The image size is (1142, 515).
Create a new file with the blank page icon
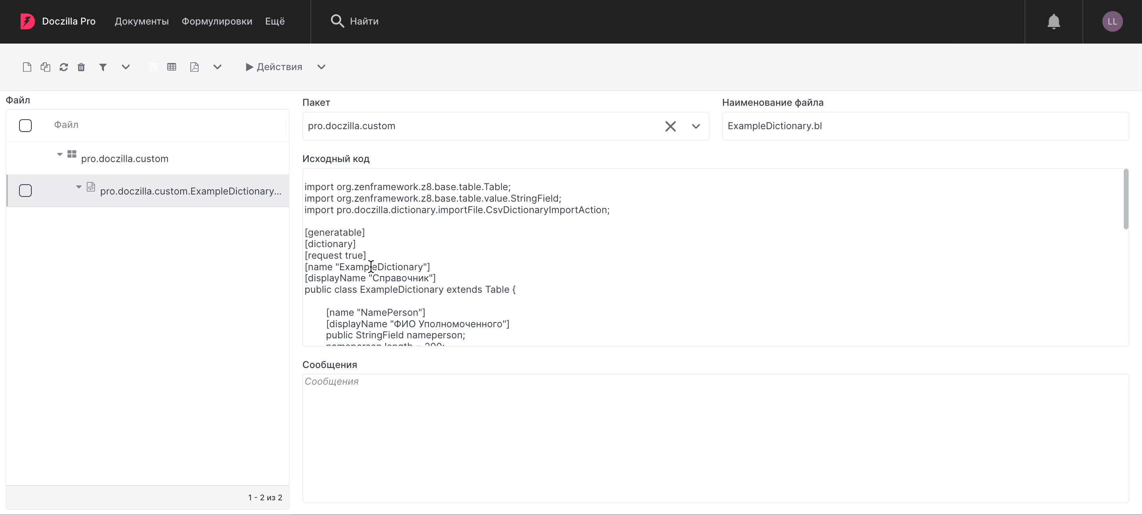(27, 67)
